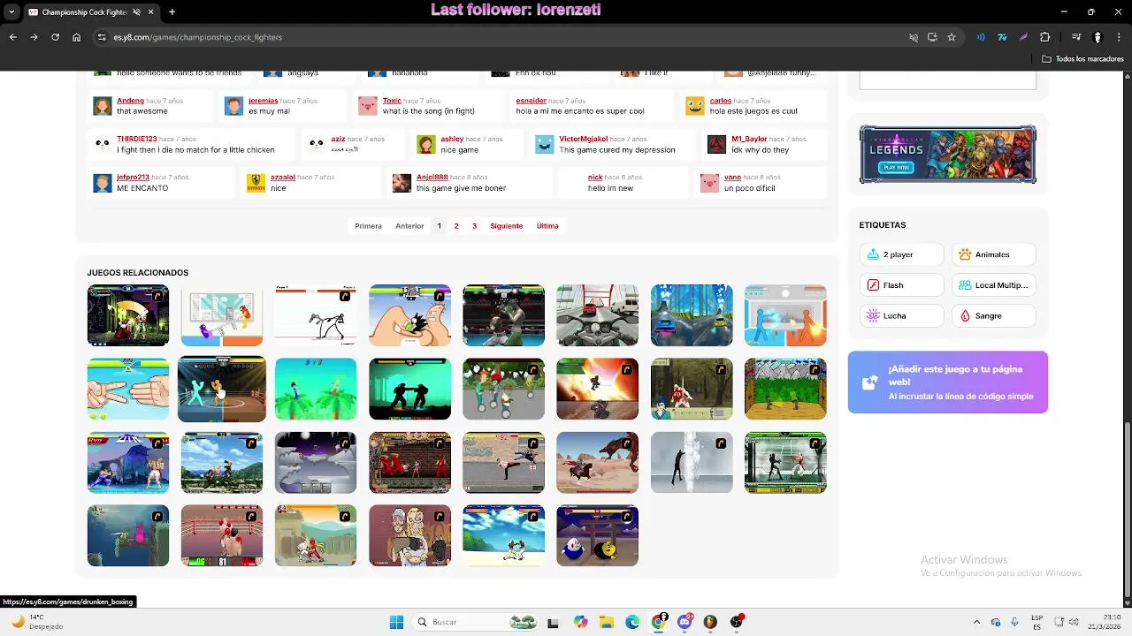The width and height of the screenshot is (1132, 636).
Task: Open user Toxic profile link
Action: (x=392, y=101)
